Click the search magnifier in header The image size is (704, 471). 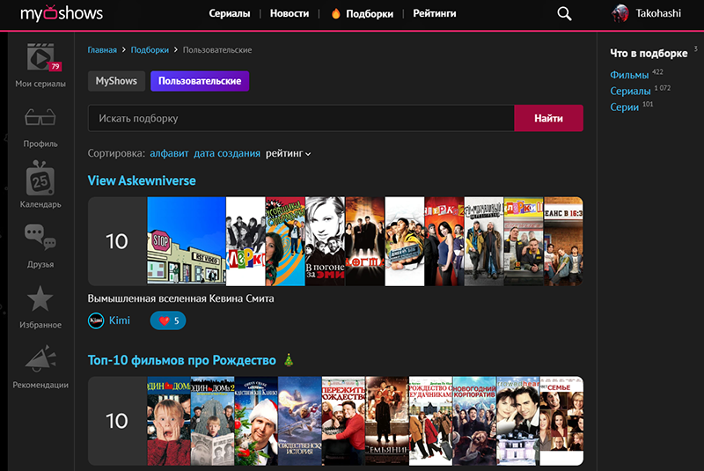564,13
